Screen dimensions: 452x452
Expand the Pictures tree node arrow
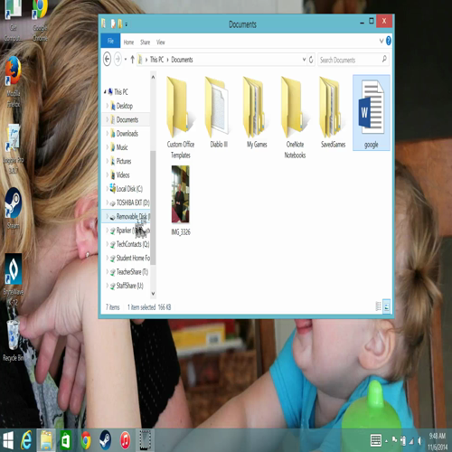(108, 161)
